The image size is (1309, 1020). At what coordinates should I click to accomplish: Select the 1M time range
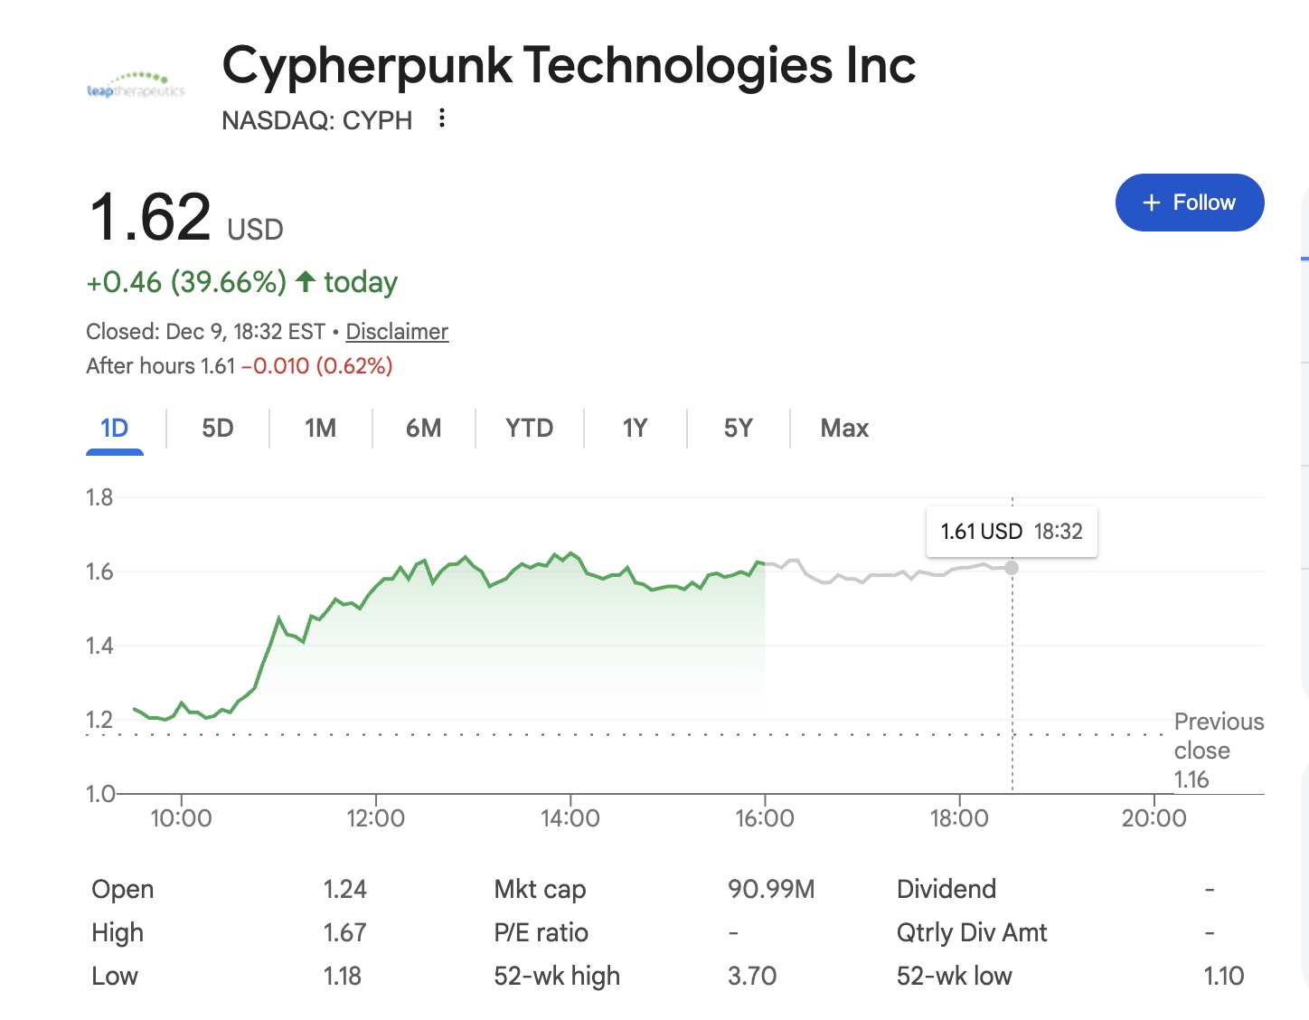point(320,428)
